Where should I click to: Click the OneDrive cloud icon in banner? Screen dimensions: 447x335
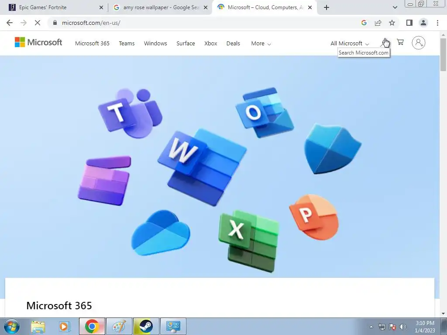[x=161, y=233]
